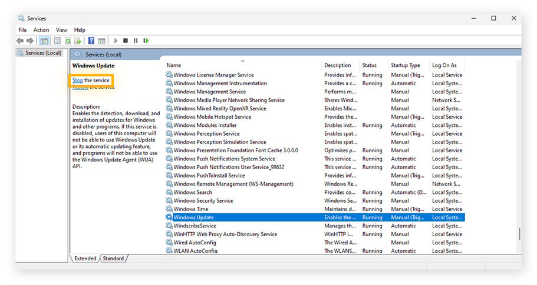This screenshot has width=537, height=285.
Task: Click the Restart Service toolbar icon
Action: (x=146, y=41)
